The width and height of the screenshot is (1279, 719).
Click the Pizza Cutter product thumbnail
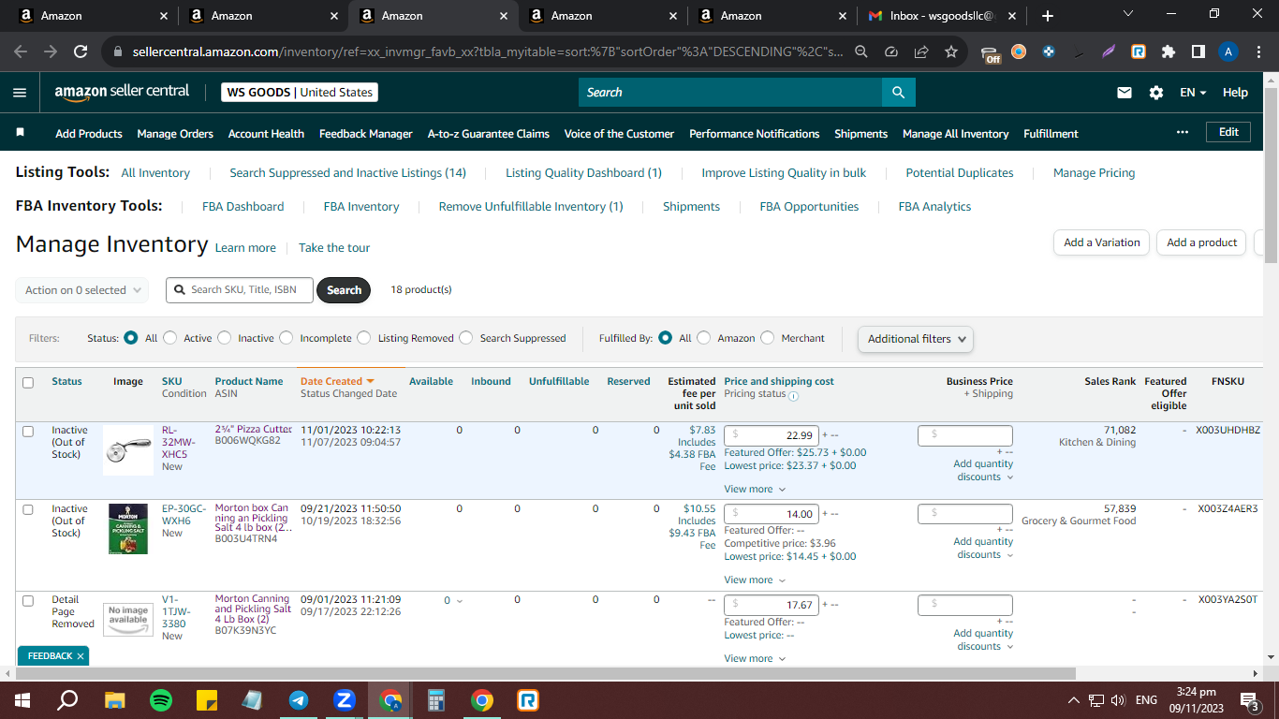pos(128,450)
